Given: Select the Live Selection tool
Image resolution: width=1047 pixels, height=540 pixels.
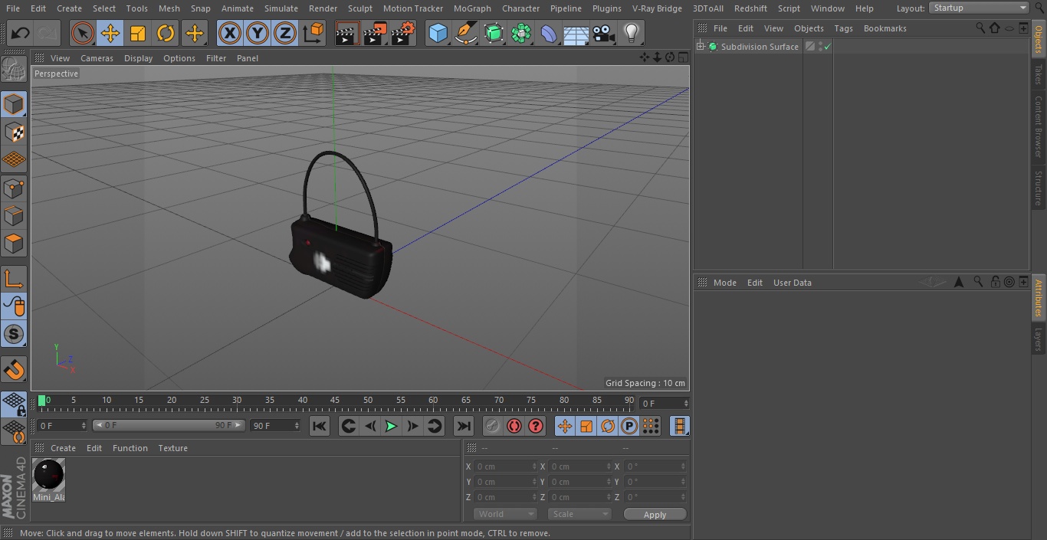Looking at the screenshot, I should (82, 33).
